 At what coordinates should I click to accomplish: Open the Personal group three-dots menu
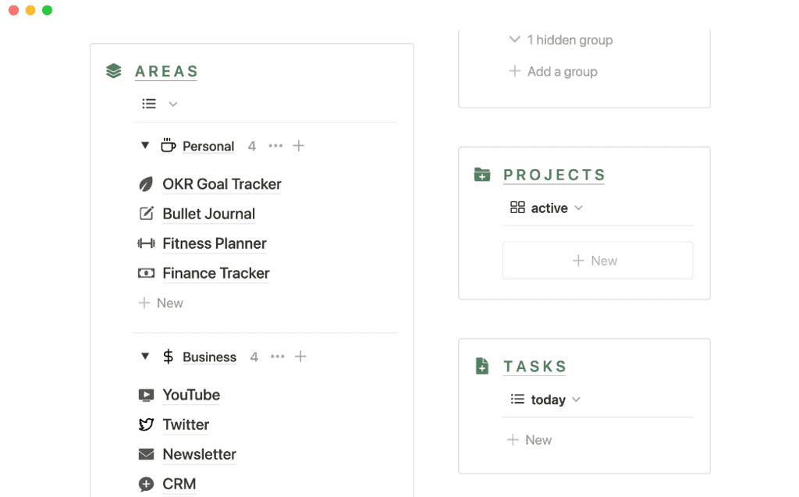(275, 146)
